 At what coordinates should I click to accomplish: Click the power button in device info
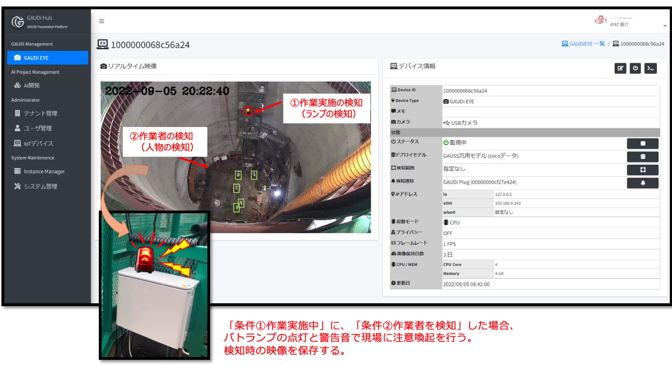point(636,68)
